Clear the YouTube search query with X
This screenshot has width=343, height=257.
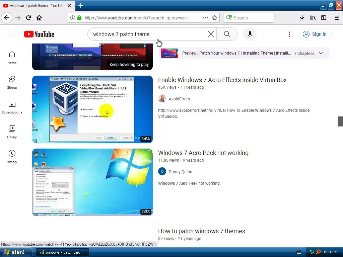(x=211, y=34)
